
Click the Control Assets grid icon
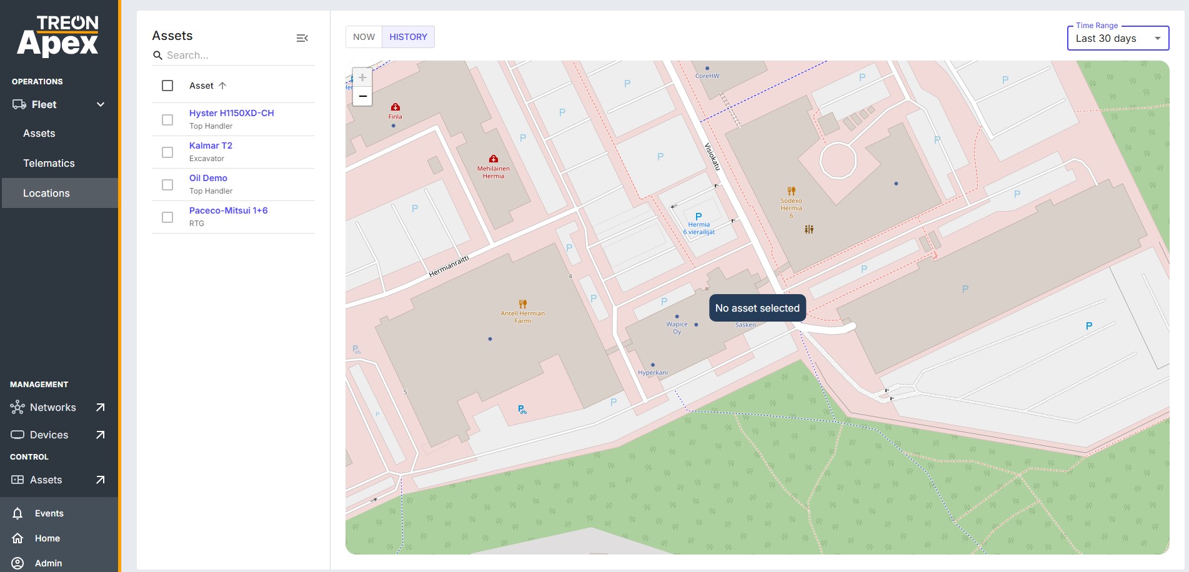(17, 480)
